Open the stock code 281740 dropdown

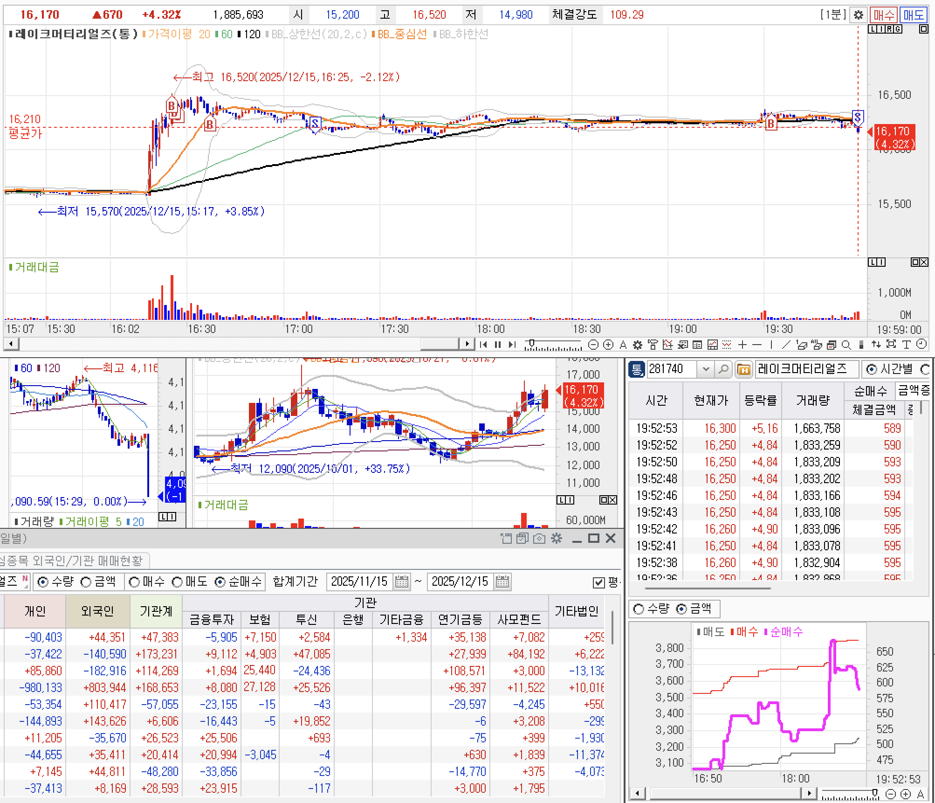click(706, 369)
